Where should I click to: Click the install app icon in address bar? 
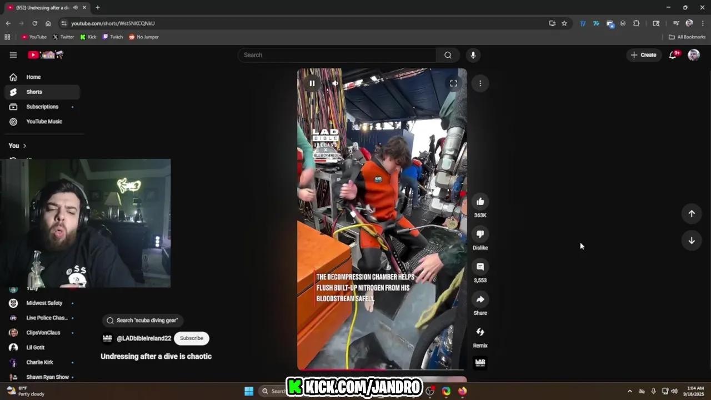[552, 23]
